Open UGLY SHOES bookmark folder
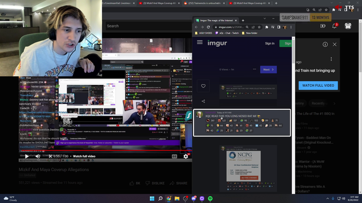This screenshot has height=203, width=362. [204, 33]
